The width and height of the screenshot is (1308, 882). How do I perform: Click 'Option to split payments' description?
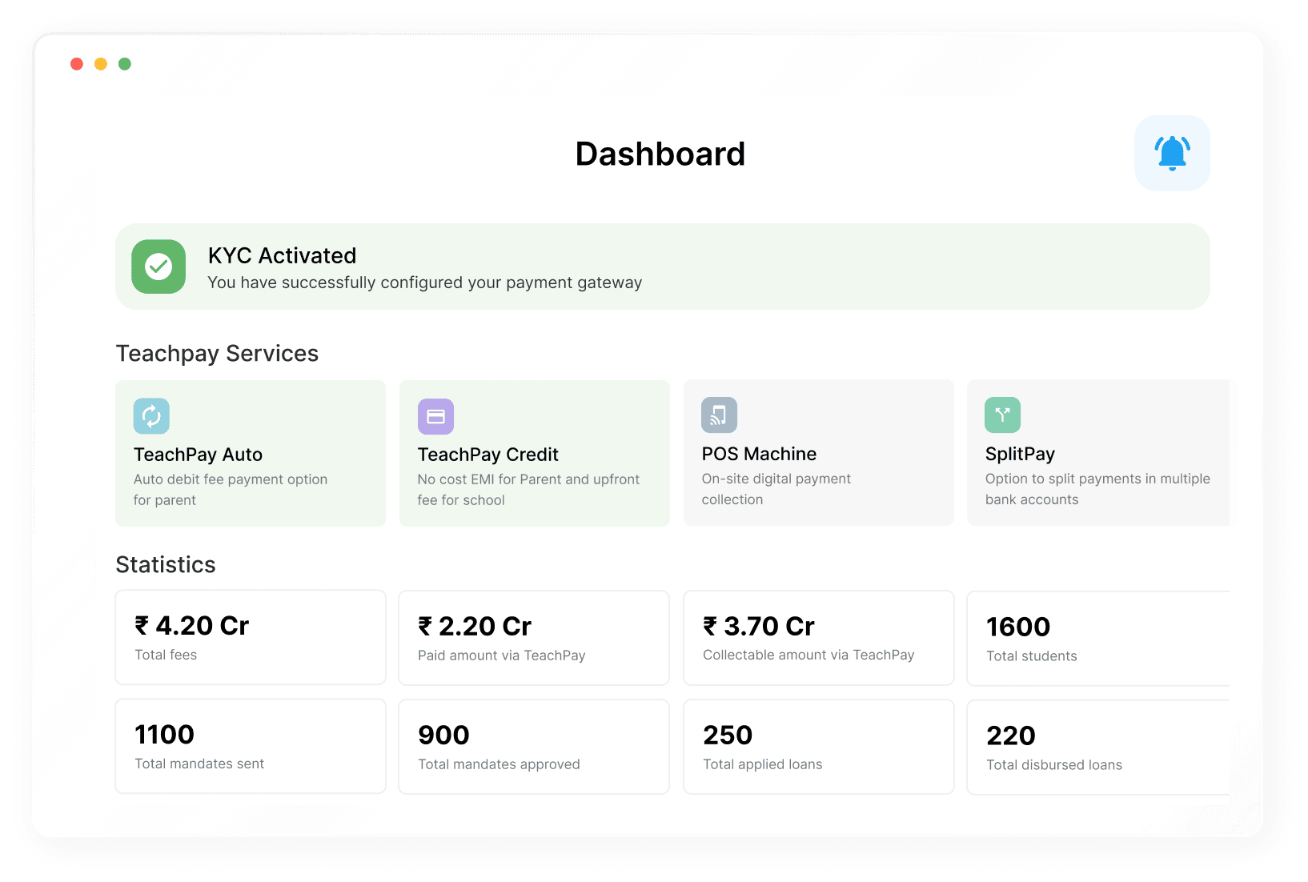pos(1097,488)
